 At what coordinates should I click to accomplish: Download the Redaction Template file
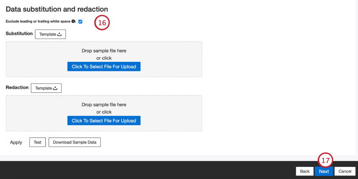coord(46,88)
